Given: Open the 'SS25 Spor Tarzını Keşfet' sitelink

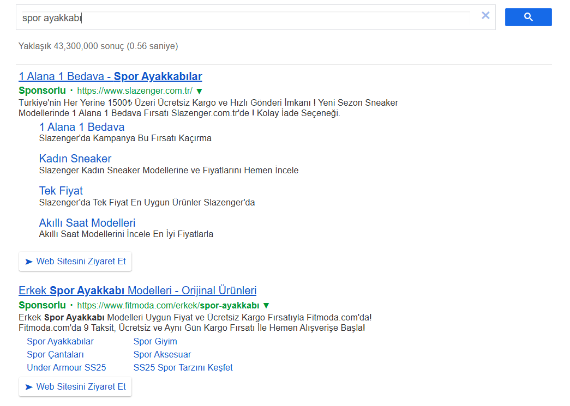Looking at the screenshot, I should pos(183,367).
